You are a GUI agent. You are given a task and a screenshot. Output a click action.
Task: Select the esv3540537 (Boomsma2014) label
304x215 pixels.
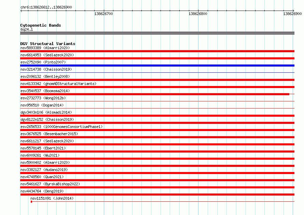click(x=45, y=91)
